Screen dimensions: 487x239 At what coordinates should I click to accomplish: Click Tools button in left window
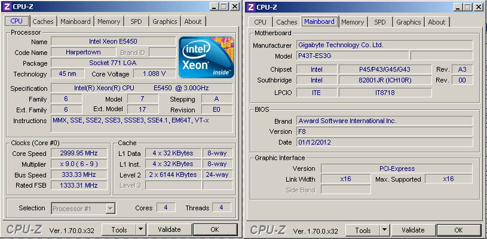pyautogui.click(x=120, y=229)
